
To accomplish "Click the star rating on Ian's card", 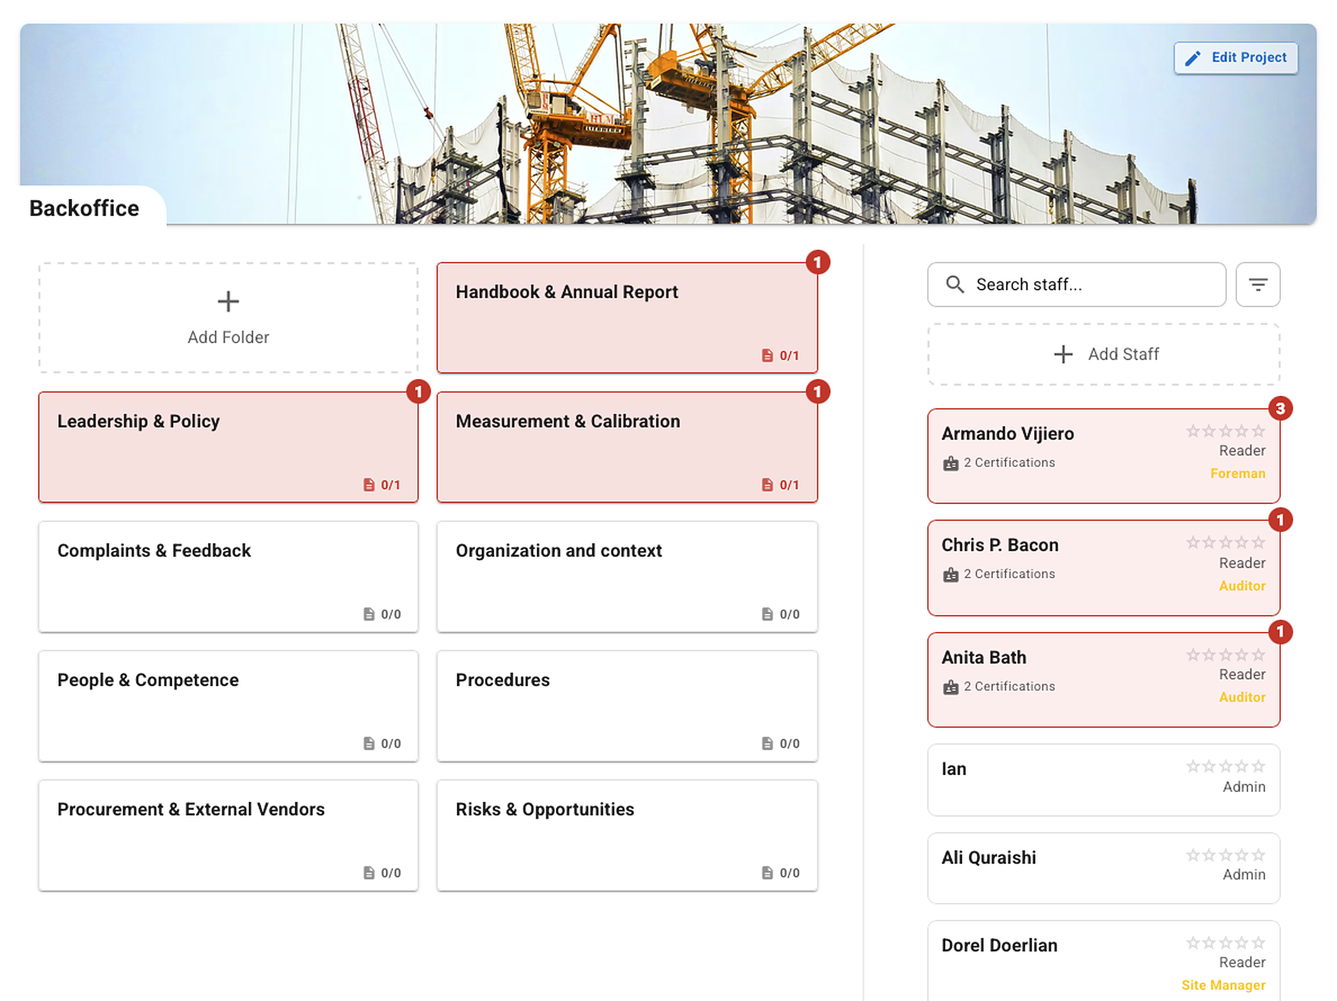I will coord(1224,766).
